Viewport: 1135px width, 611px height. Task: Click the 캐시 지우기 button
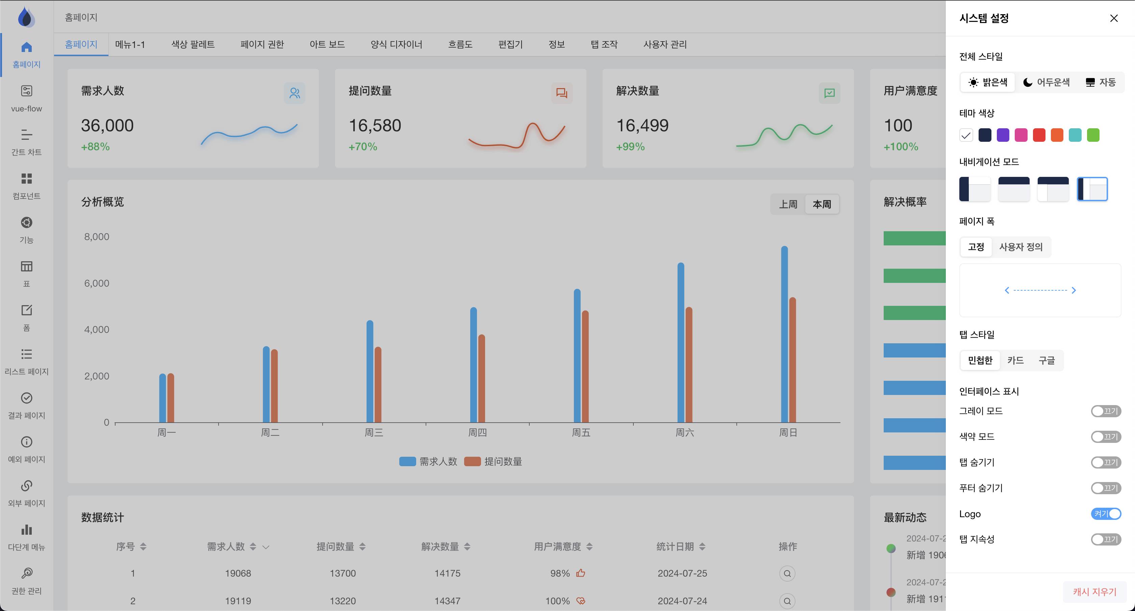point(1094,592)
